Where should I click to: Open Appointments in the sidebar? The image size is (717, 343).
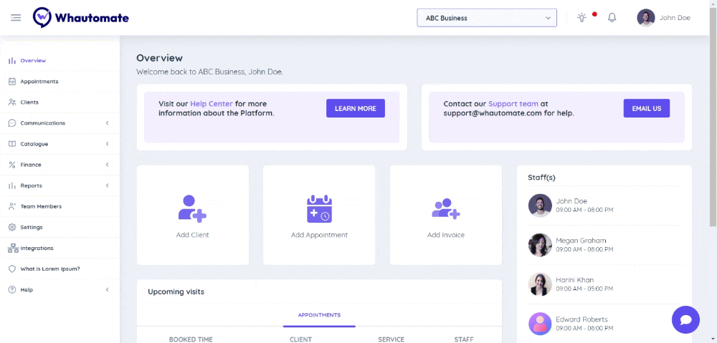coord(39,82)
